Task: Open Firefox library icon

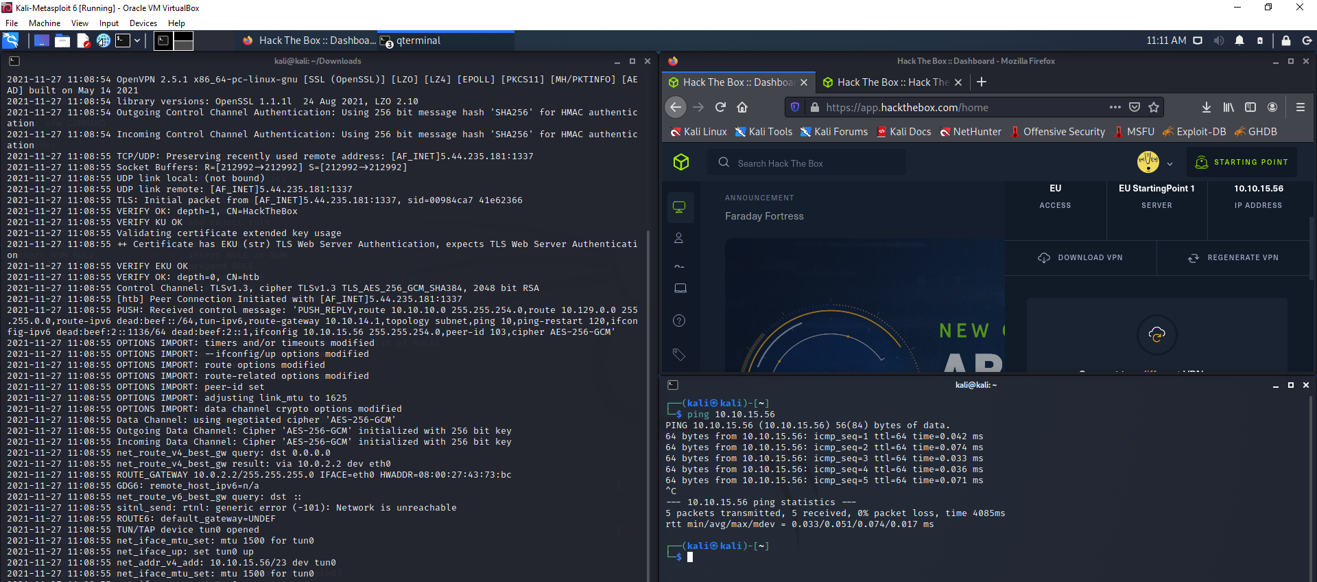Action: click(x=1229, y=107)
